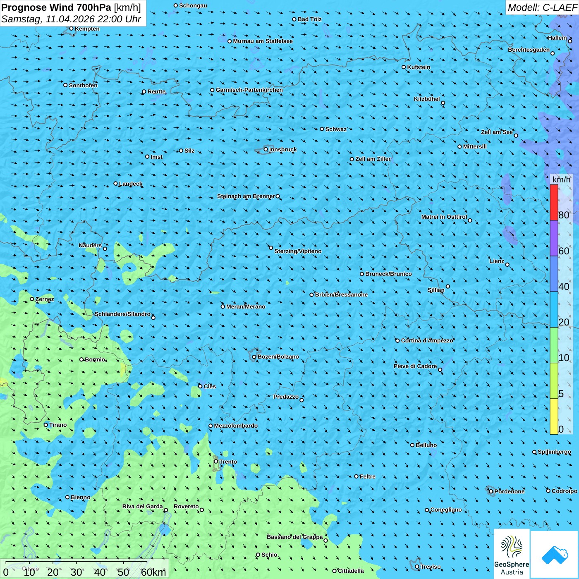Click the Bozen/Bolzano city marker
The height and width of the screenshot is (579, 579).
tap(254, 357)
